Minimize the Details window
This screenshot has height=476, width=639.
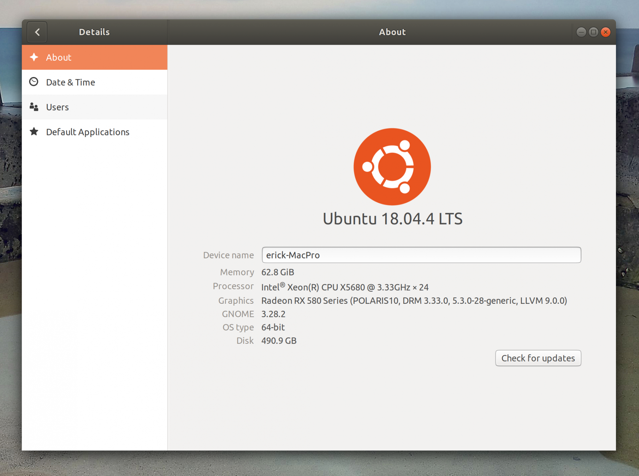click(x=581, y=32)
